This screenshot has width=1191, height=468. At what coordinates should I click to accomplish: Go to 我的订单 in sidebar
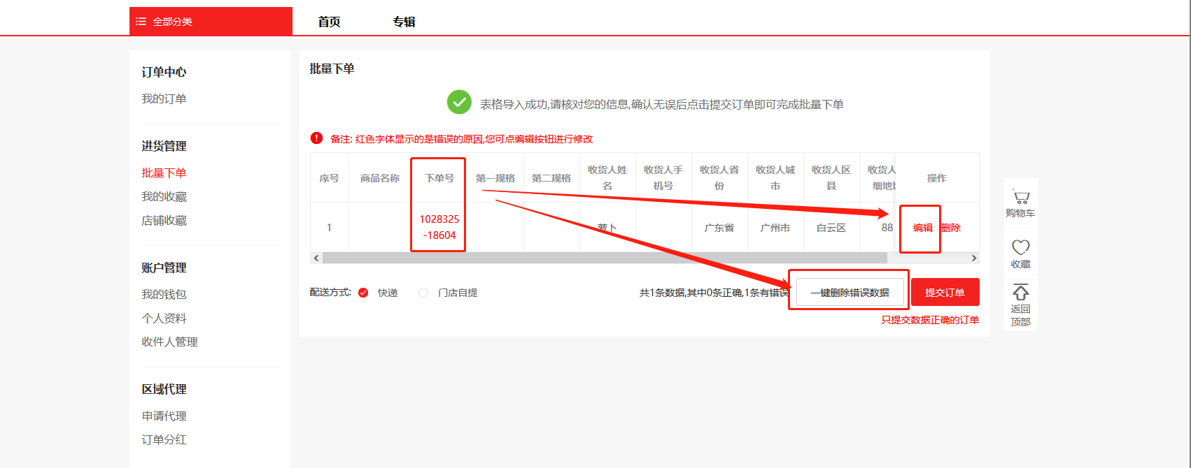tap(164, 98)
